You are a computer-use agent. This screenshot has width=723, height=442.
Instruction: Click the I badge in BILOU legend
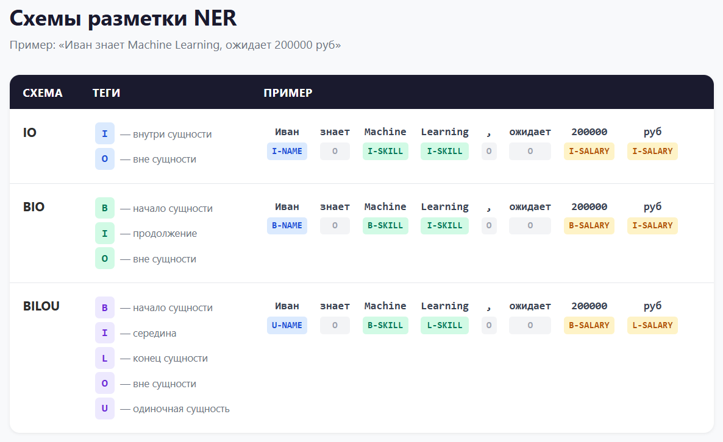click(x=104, y=332)
